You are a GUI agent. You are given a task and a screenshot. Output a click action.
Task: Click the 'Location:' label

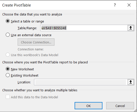coord(24,82)
